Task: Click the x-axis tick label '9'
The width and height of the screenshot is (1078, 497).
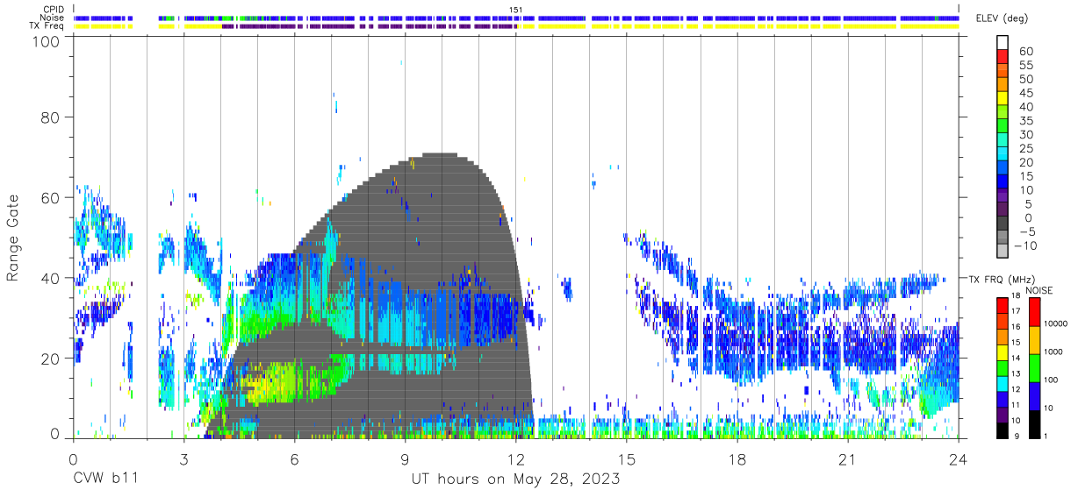Action: pos(405,459)
